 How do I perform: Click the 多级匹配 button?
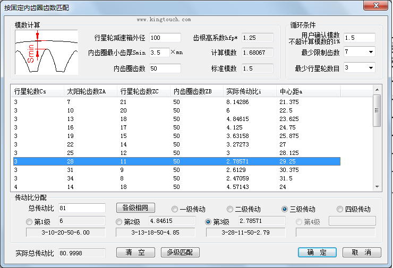pyautogui.click(x=180, y=252)
